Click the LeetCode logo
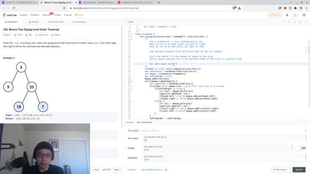The width and height of the screenshot is (310, 174). [10, 15]
